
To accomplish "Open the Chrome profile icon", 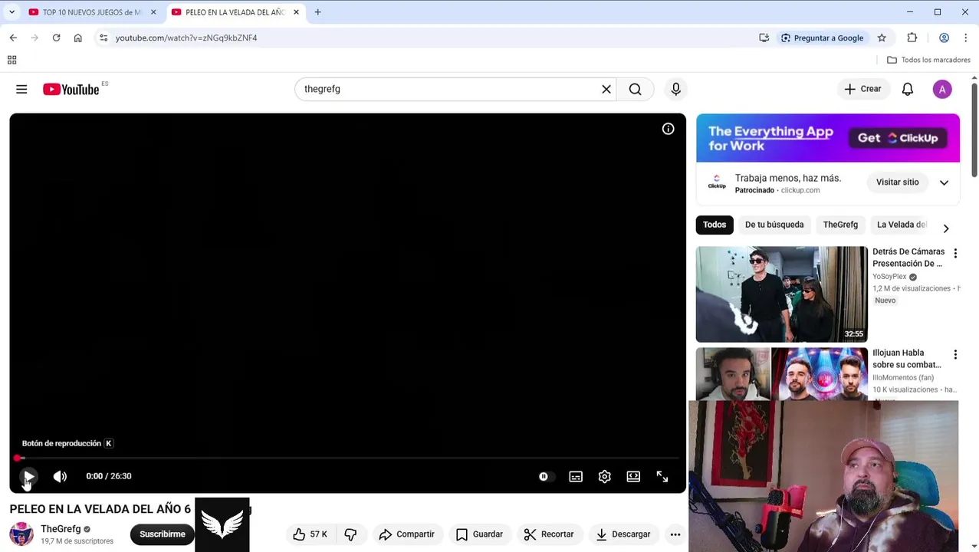I will pyautogui.click(x=944, y=38).
